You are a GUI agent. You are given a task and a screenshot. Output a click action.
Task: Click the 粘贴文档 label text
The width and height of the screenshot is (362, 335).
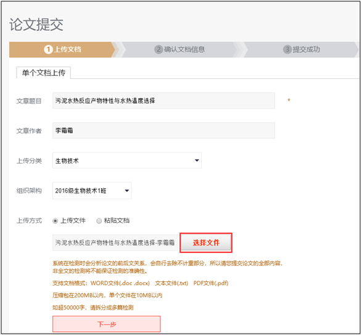(117, 221)
